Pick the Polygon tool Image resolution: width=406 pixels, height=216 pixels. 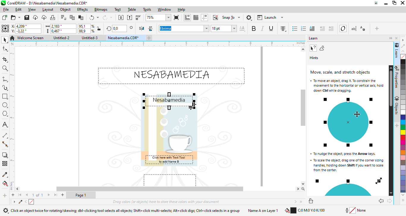5,114
